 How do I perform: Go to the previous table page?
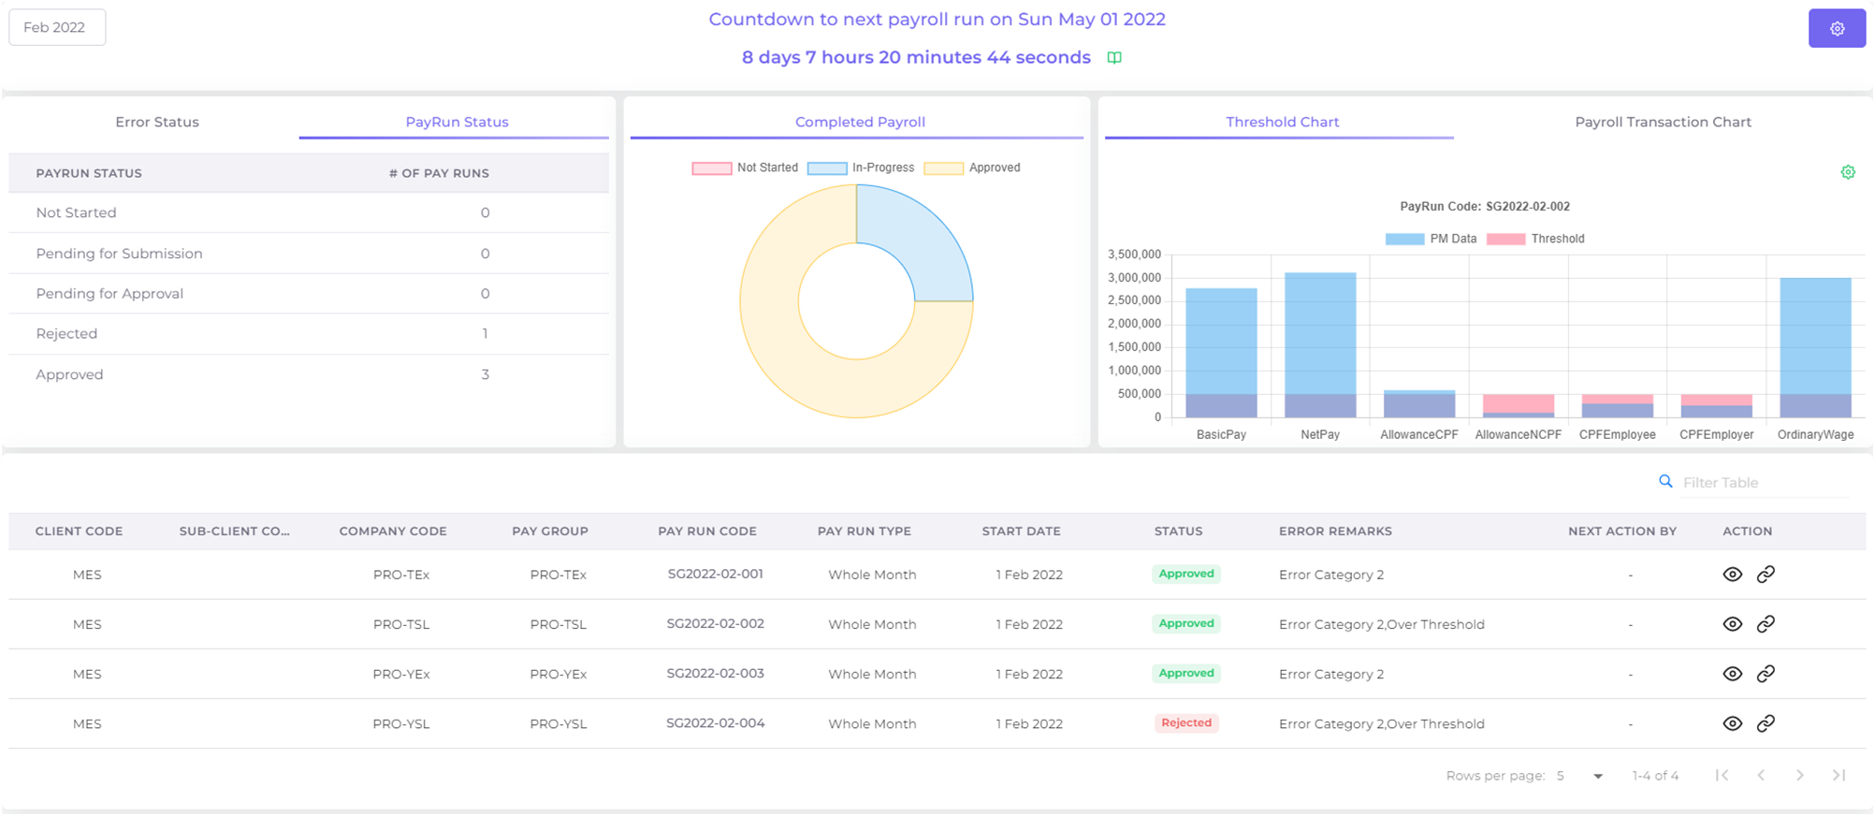[x=1761, y=775]
